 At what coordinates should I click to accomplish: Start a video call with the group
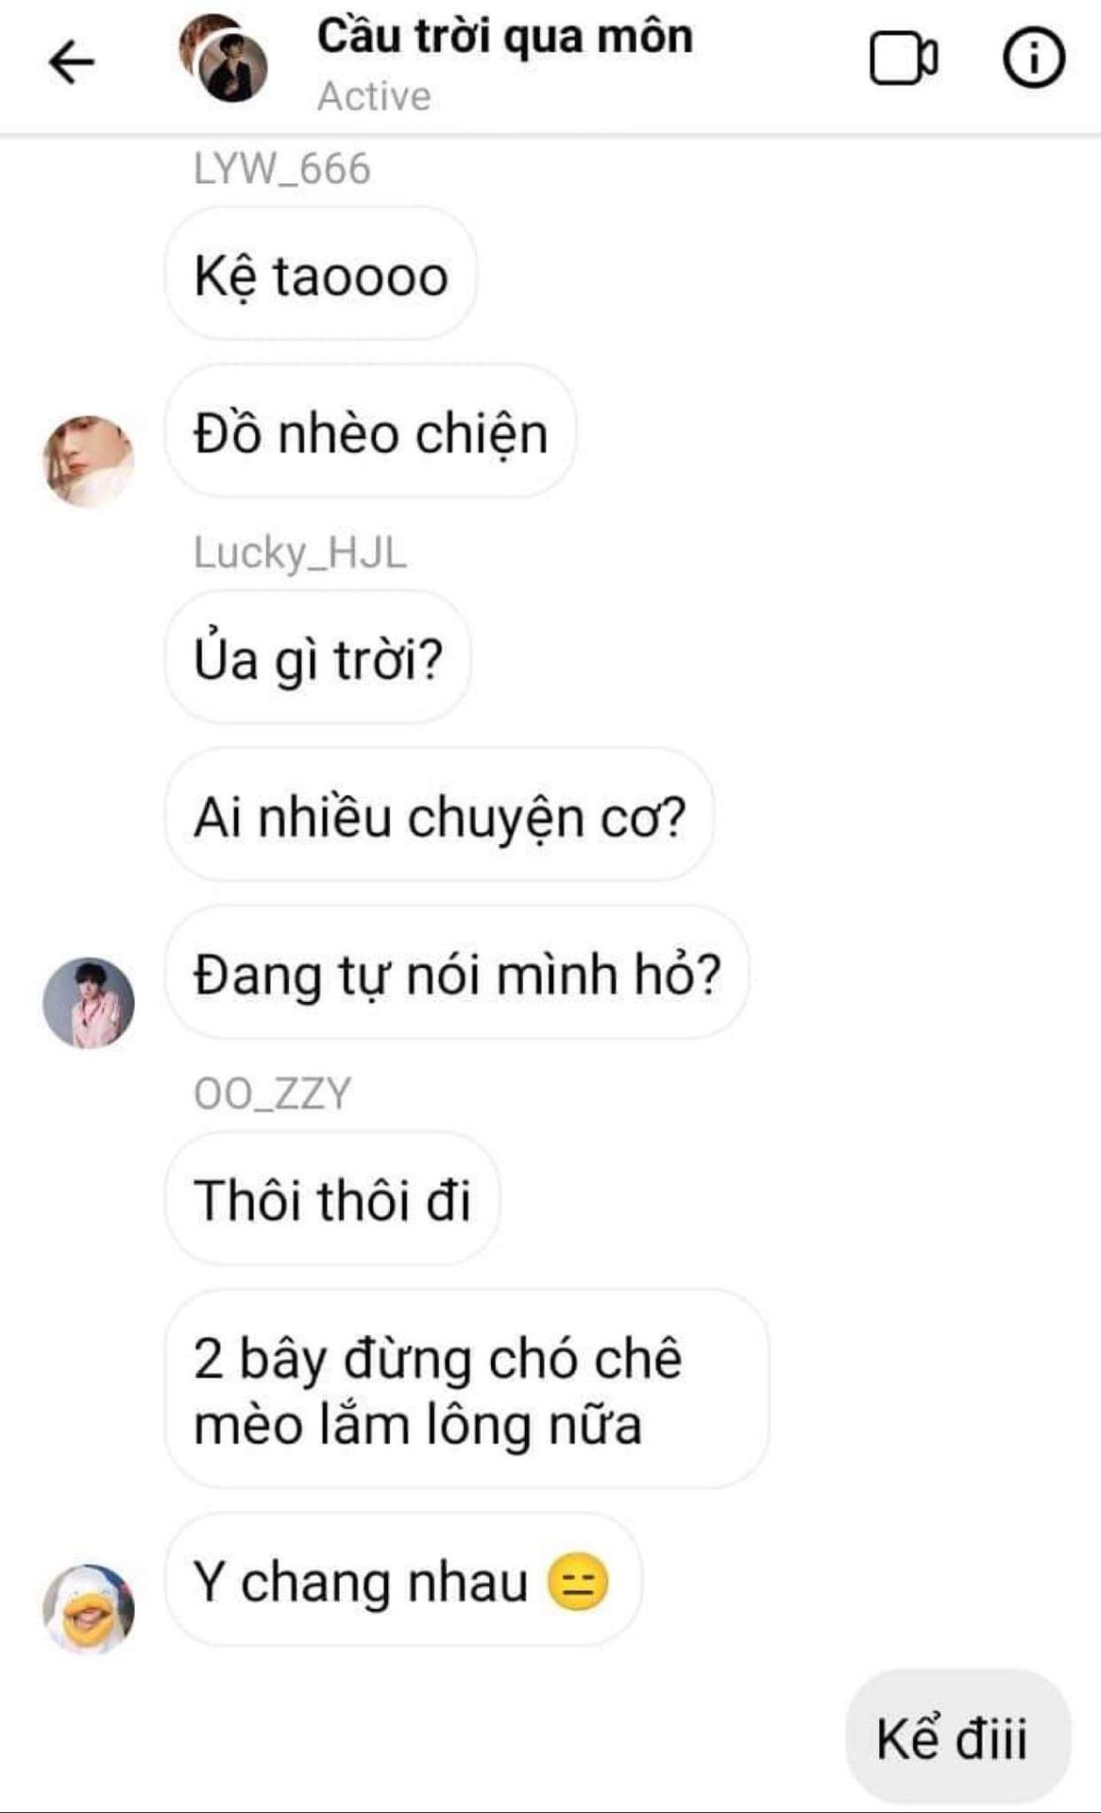coord(904,59)
